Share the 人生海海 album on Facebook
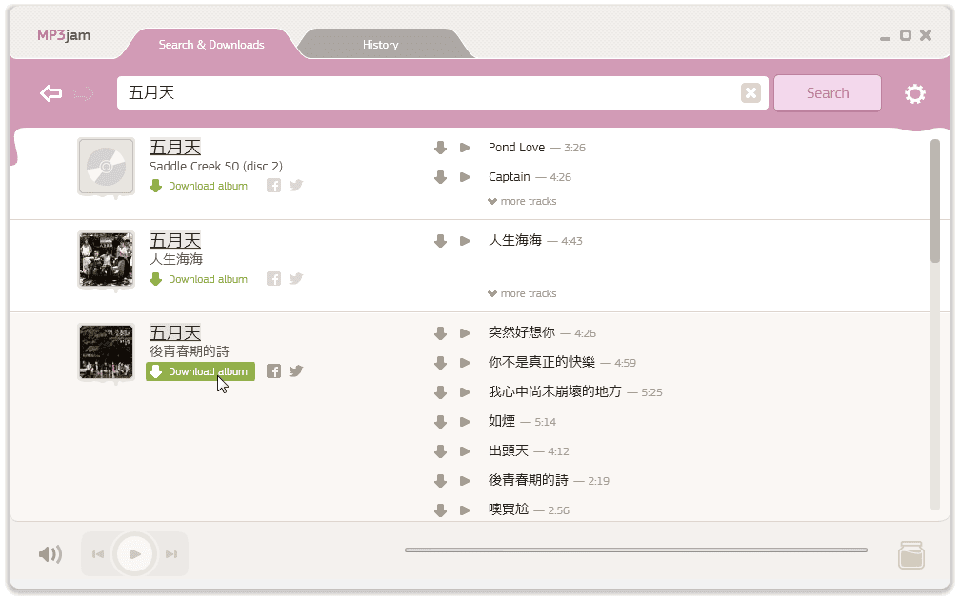This screenshot has width=960, height=600. point(273,278)
